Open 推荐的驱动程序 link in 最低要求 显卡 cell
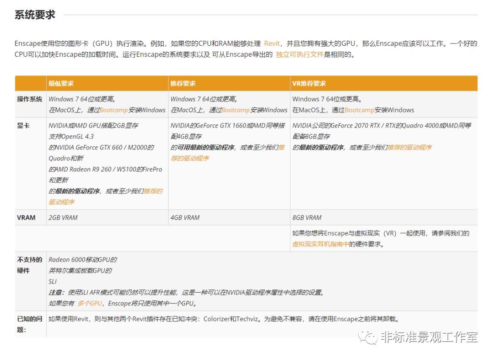494x359 pixels. click(106, 197)
